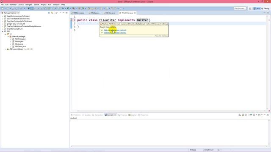Switch to the Properties tab
This screenshot has width=271, height=152.
(x=143, y=115)
